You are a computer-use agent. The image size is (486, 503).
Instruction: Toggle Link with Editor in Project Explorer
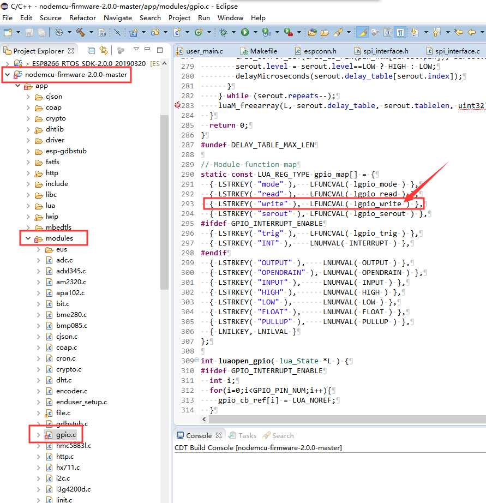pyautogui.click(x=104, y=51)
